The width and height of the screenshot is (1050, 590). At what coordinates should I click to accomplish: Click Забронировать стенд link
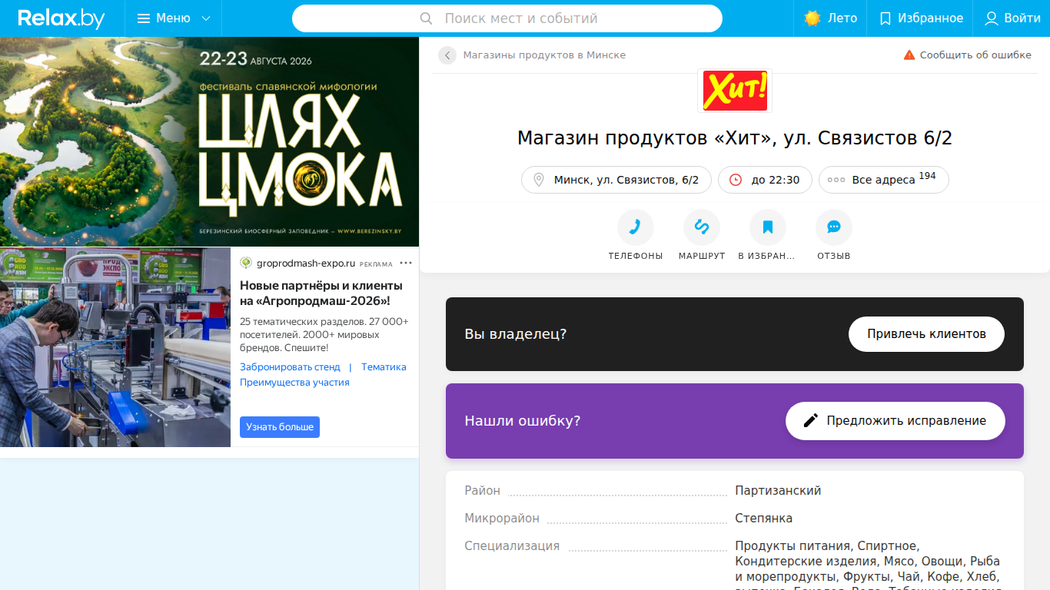click(x=290, y=367)
